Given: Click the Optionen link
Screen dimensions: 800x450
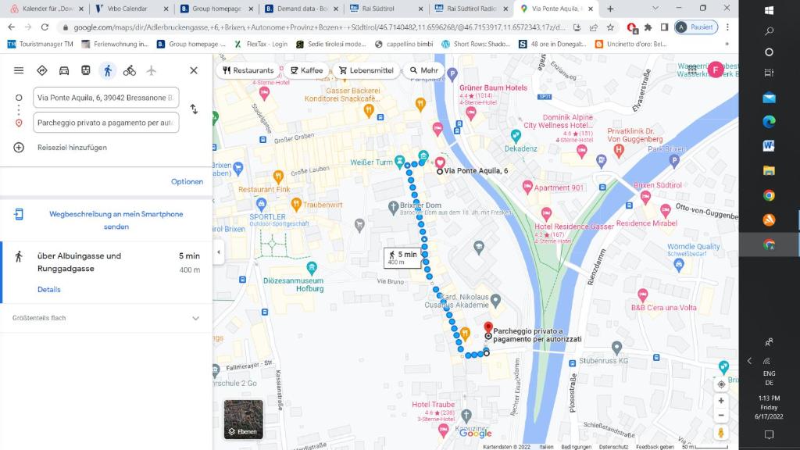Looking at the screenshot, I should tap(187, 181).
